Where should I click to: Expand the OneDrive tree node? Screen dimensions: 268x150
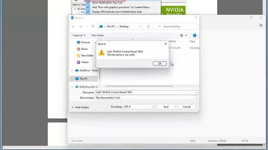coord(72,70)
